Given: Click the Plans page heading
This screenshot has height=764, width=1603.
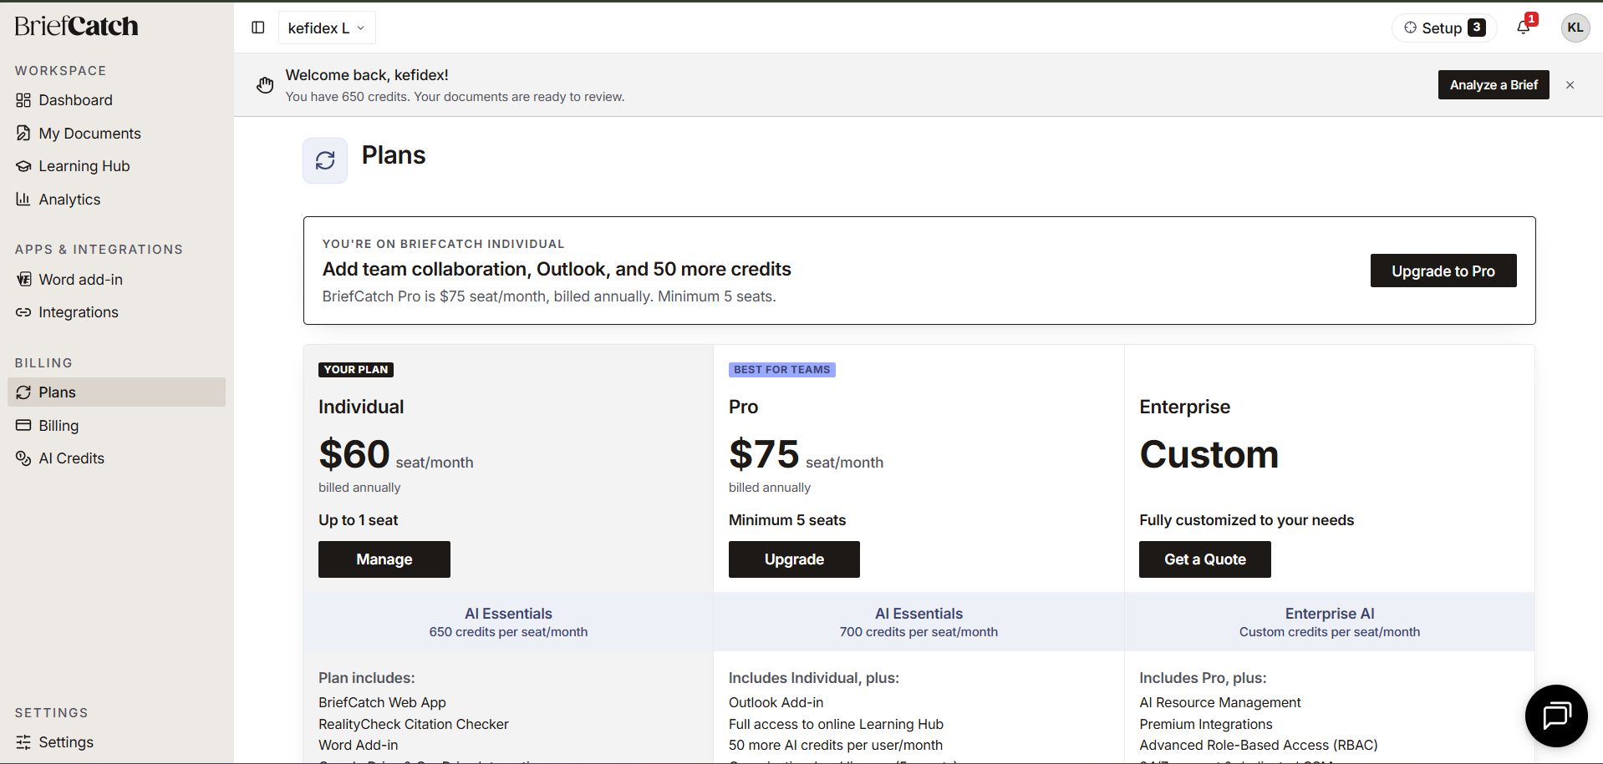Looking at the screenshot, I should click(394, 155).
